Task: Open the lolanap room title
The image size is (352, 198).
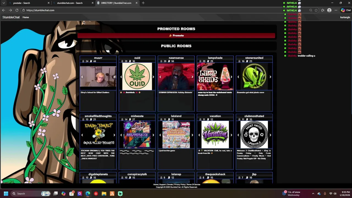Action: point(176,174)
